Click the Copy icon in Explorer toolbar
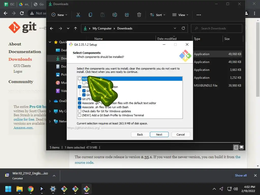Screen dimensions: 260x195 90,15
